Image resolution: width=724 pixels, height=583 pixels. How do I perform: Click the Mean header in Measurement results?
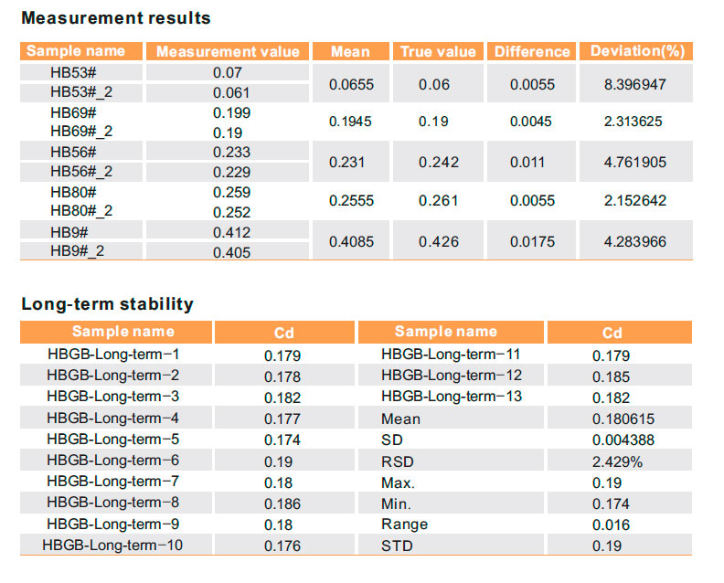[350, 52]
